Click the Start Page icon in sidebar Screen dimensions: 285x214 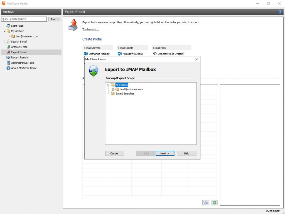[8, 26]
